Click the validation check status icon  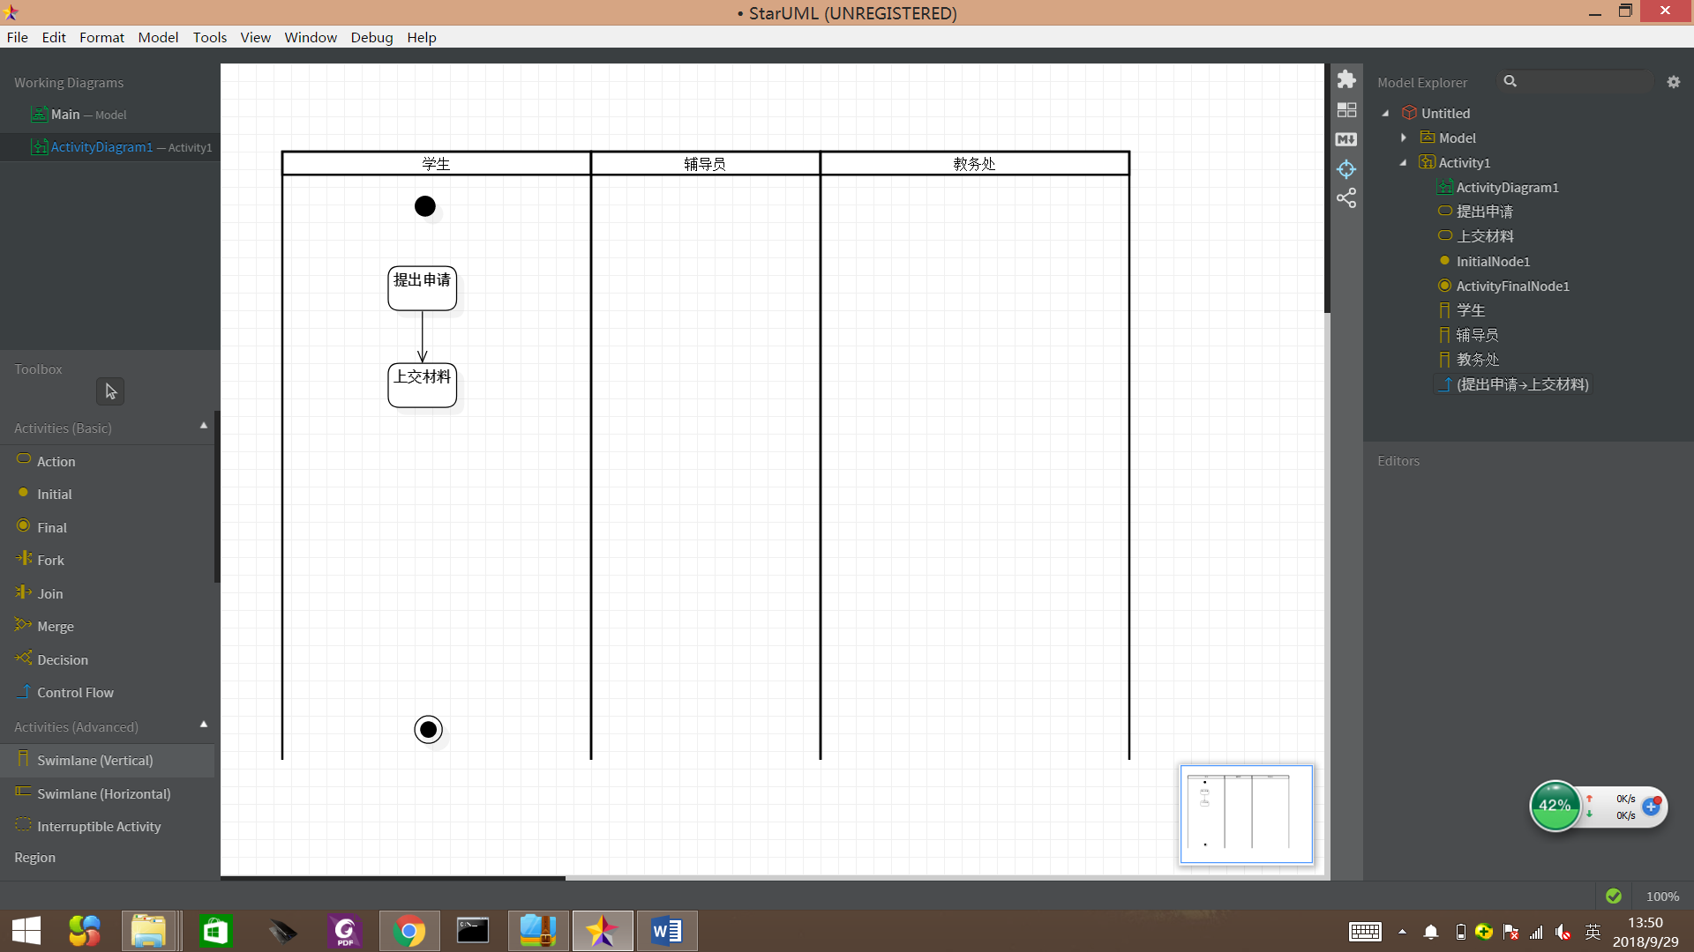click(x=1614, y=896)
